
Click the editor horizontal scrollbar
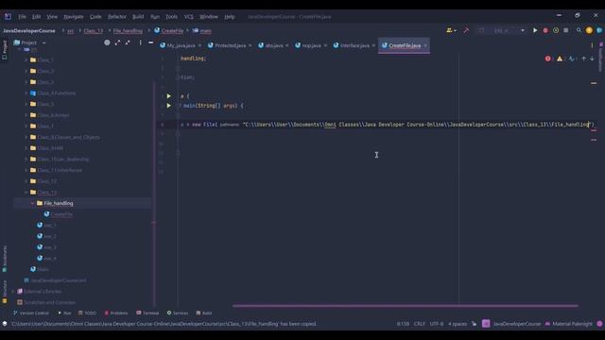406,306
